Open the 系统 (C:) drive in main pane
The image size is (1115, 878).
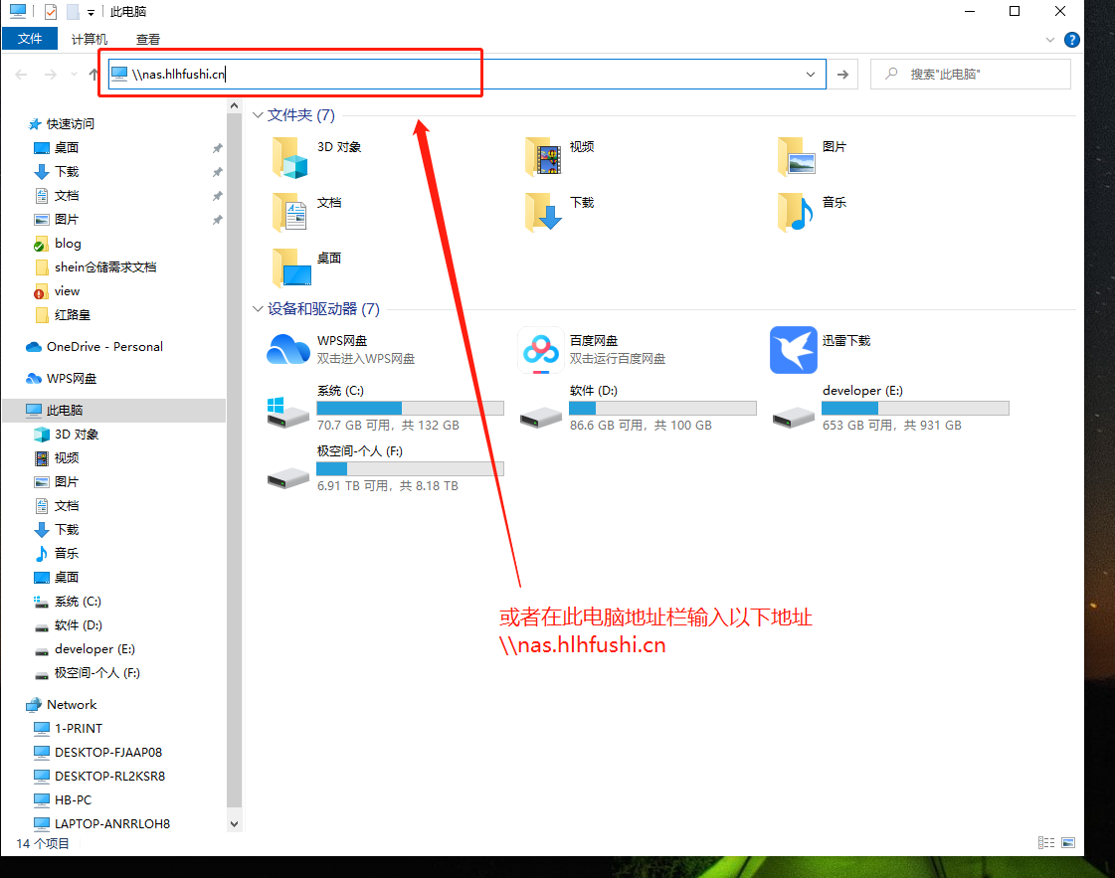(289, 409)
